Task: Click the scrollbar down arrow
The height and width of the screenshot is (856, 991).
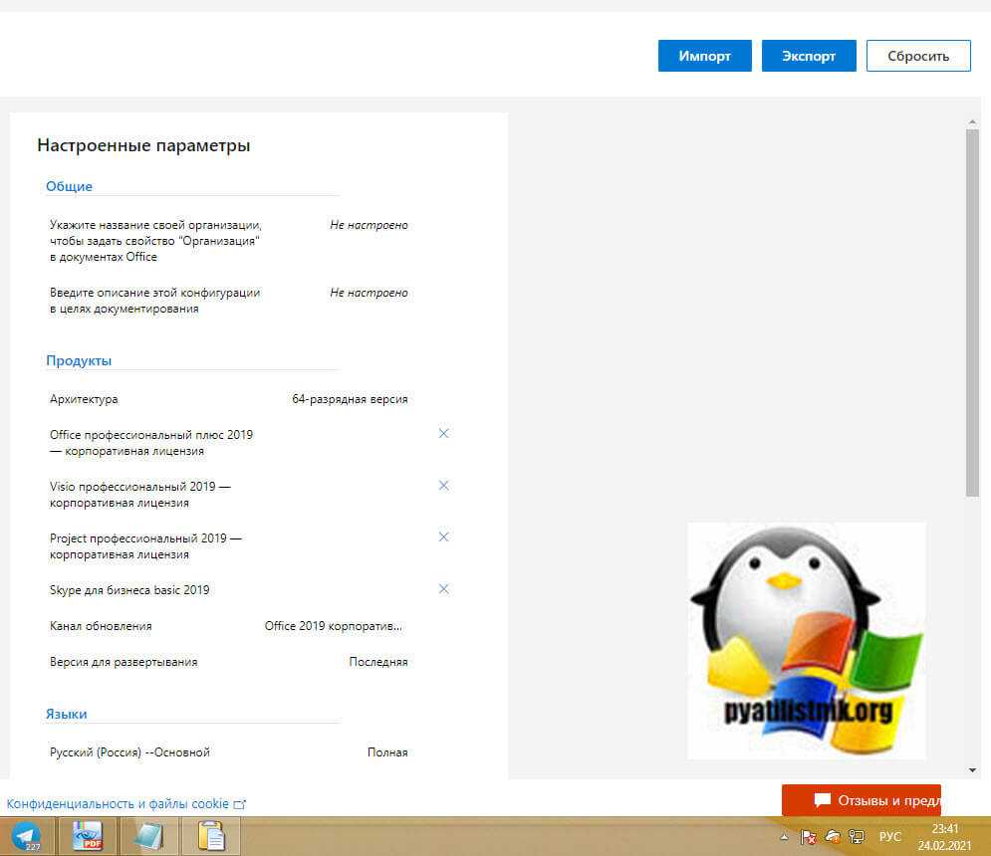Action: [x=972, y=770]
